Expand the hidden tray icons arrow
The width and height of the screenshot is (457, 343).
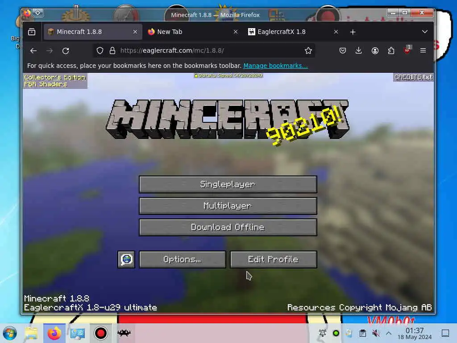tap(389, 333)
